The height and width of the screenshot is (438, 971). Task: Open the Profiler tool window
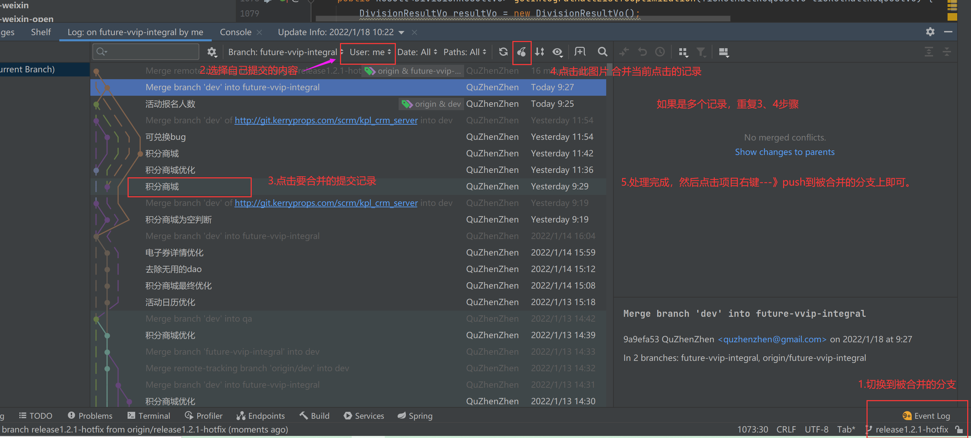point(204,416)
